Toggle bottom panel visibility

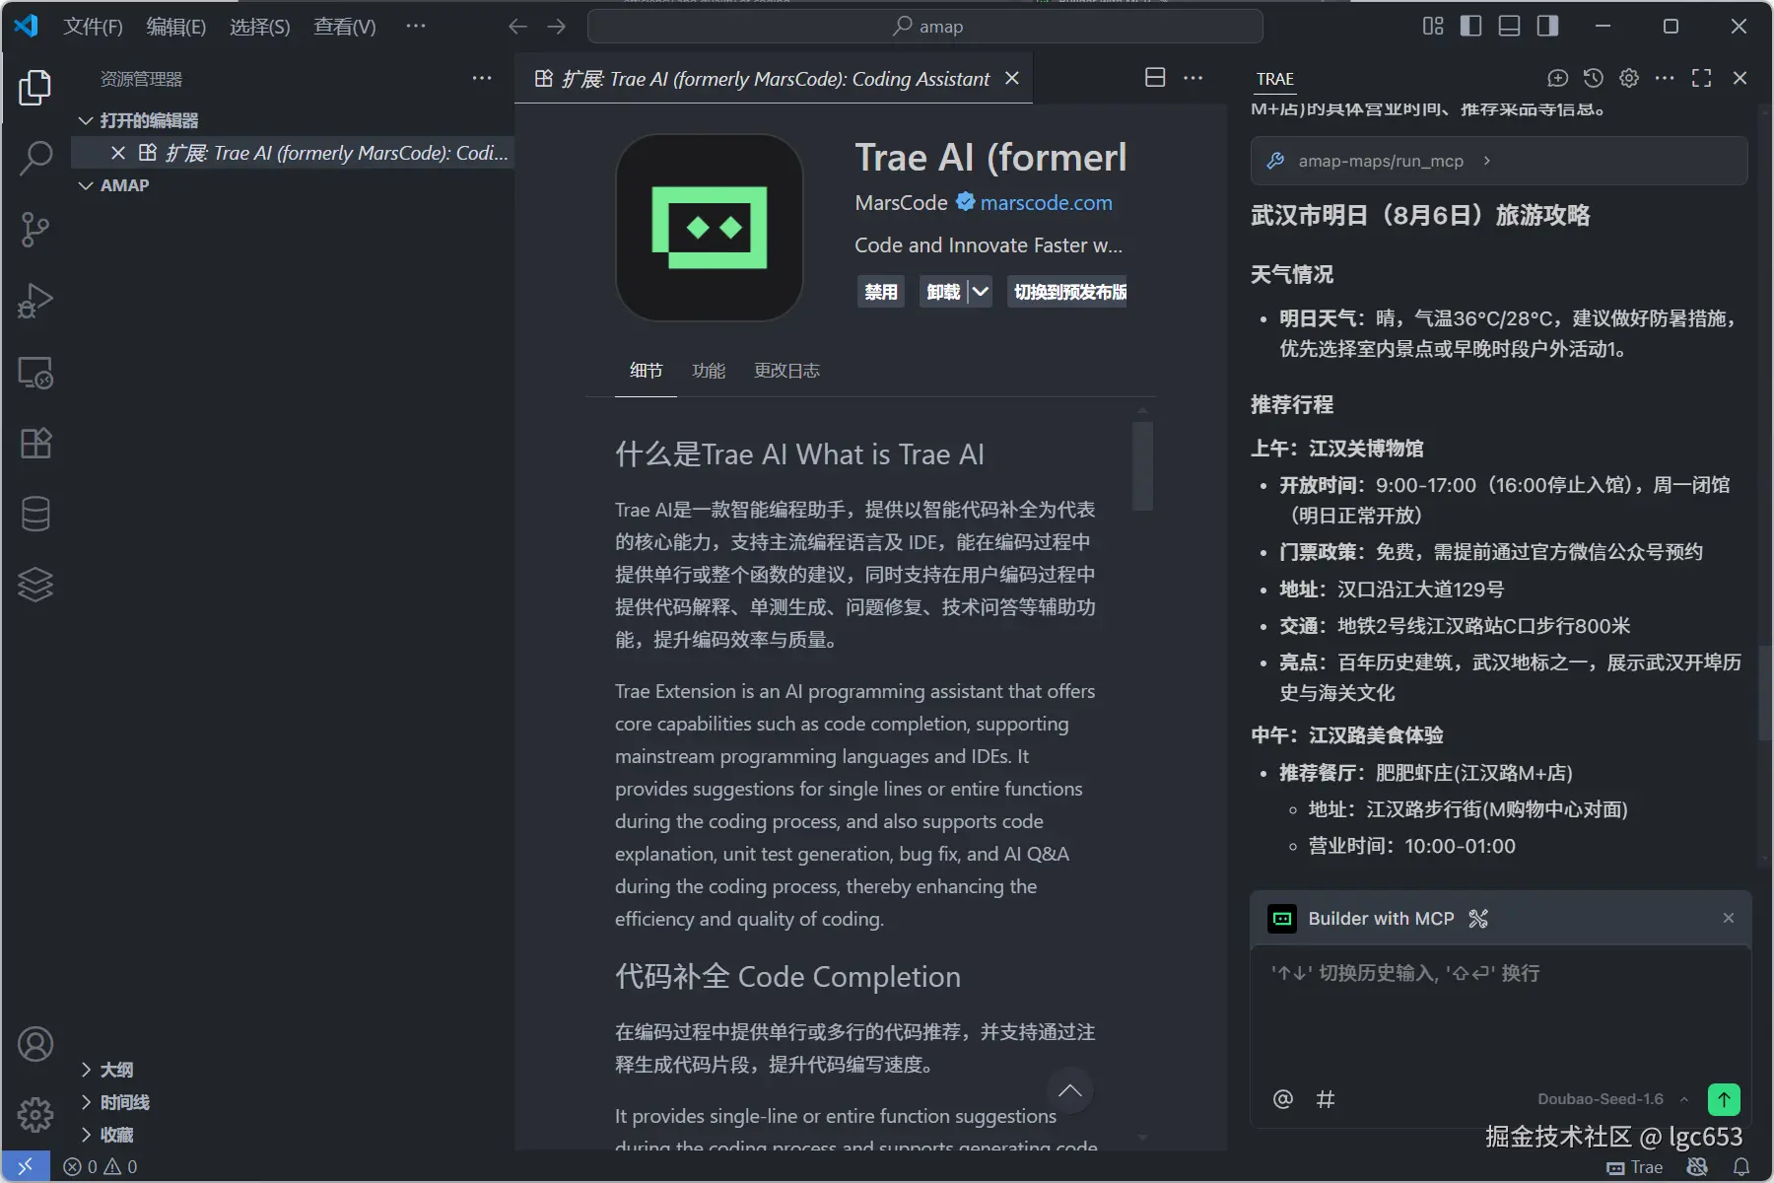(1509, 26)
